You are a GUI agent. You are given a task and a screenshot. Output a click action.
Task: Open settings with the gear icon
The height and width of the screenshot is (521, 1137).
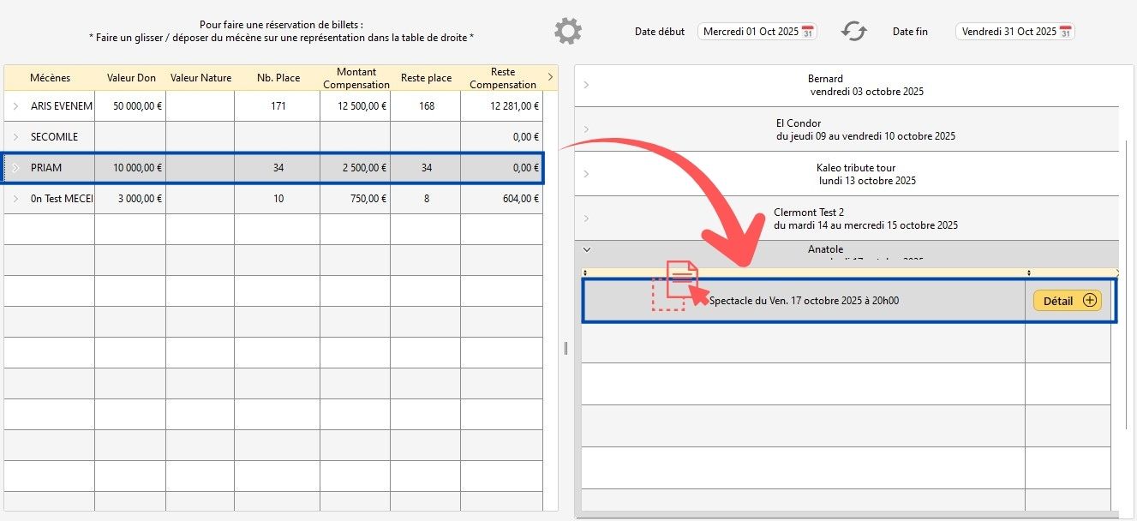point(567,31)
